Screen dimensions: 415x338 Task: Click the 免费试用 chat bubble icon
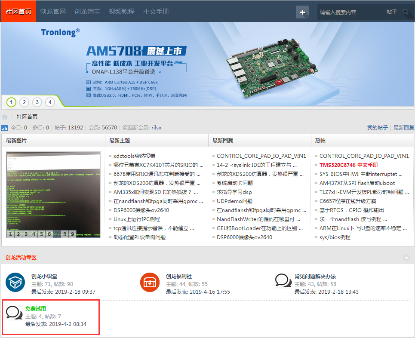tap(14, 313)
